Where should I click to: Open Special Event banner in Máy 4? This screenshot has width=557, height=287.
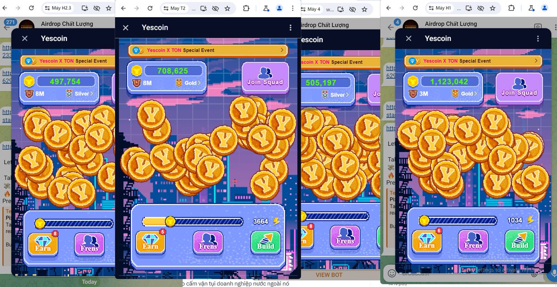[340, 62]
